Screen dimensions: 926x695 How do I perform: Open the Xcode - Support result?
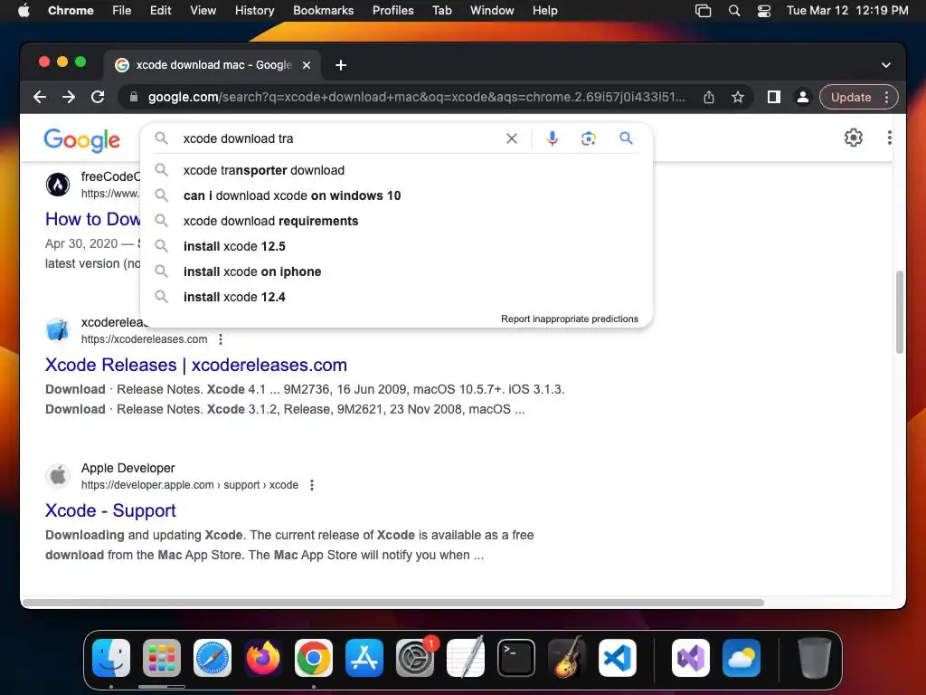click(x=110, y=510)
